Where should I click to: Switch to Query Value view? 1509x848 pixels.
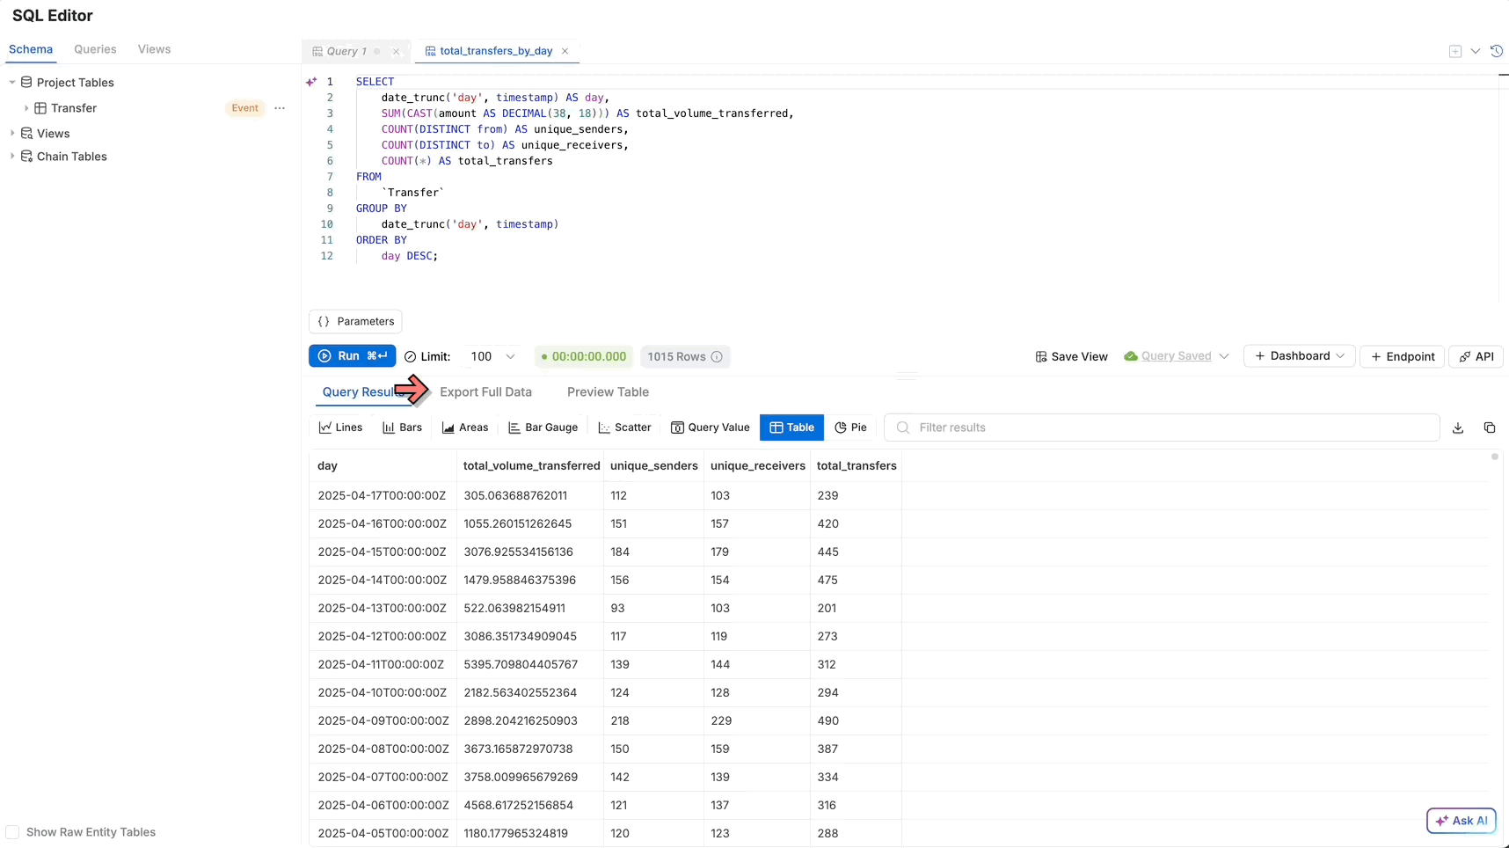coord(710,428)
